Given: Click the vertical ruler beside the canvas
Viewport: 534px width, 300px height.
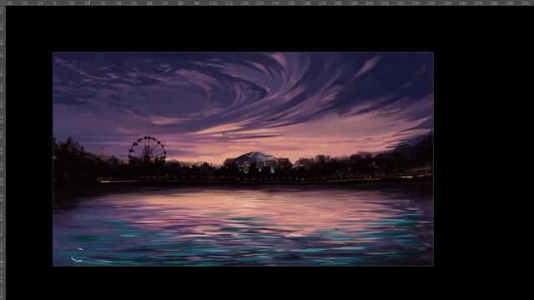Looking at the screenshot, I should click(3, 152).
